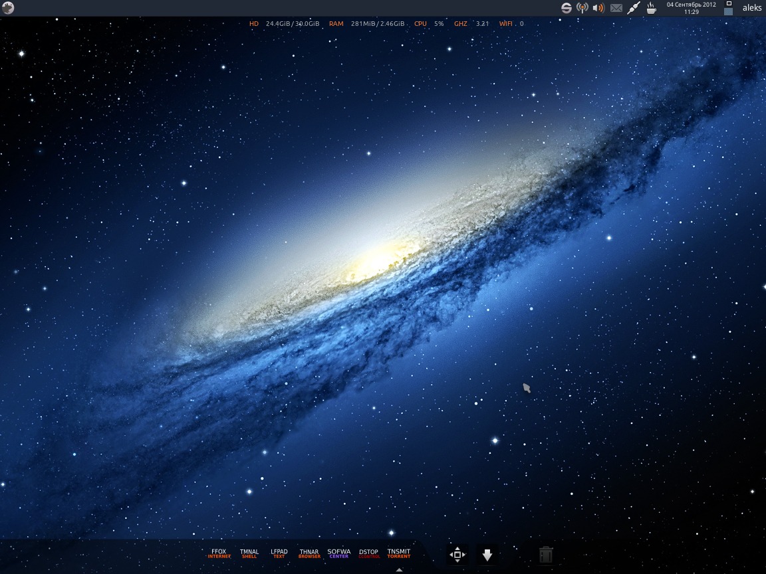This screenshot has height=574, width=766.
Task: Click the small window square in panel
Action: pos(728,3)
